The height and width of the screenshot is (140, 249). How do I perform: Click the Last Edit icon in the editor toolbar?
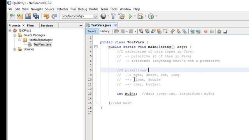117,31
